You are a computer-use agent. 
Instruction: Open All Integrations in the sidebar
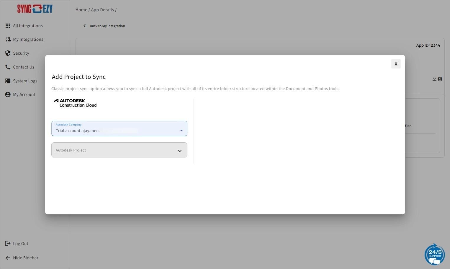[x=28, y=26]
